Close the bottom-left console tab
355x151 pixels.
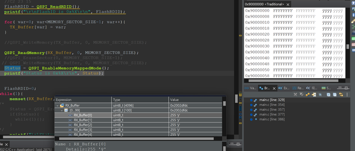6,145
